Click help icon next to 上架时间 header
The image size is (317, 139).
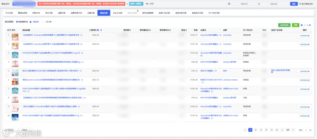click(98, 30)
